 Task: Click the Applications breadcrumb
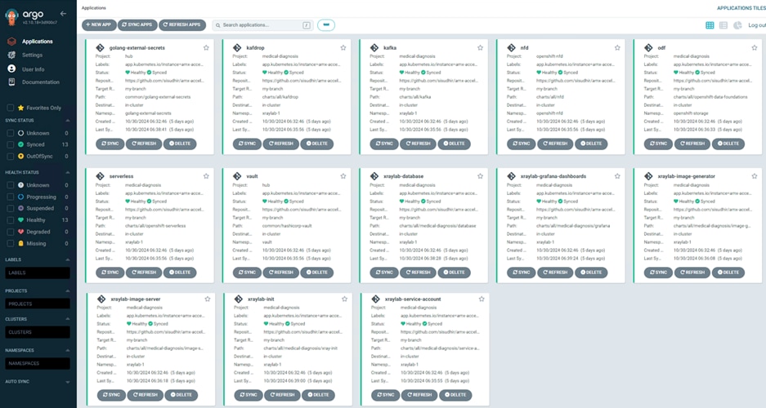(94, 8)
